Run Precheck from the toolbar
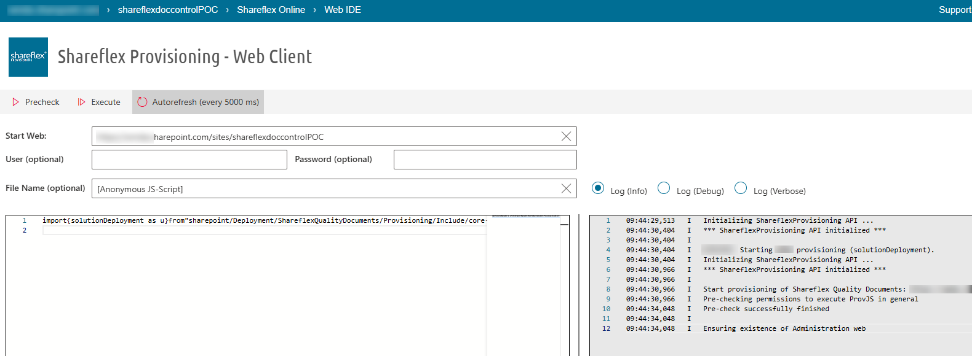The image size is (972, 356). pyautogui.click(x=36, y=102)
